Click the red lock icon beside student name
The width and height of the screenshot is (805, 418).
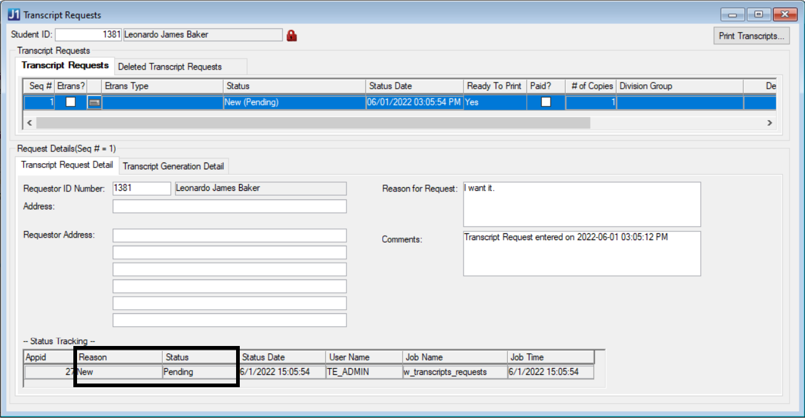292,36
